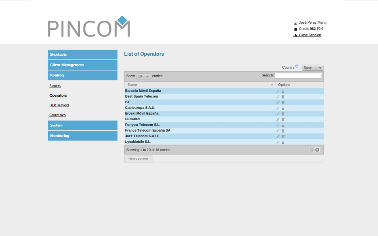This screenshot has width=378, height=236.
Task: Delete the Jazz Telecom S.A.U. operator
Action: [283, 136]
